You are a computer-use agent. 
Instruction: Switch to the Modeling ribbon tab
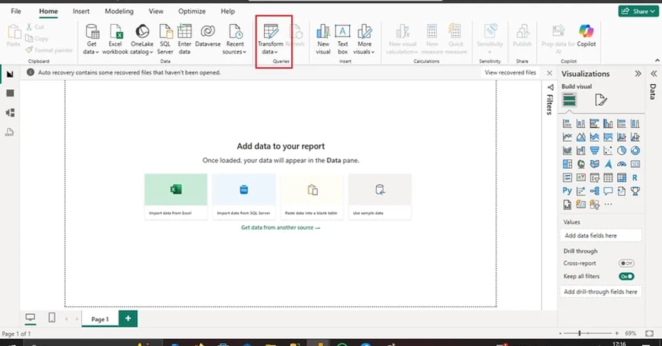(x=119, y=11)
